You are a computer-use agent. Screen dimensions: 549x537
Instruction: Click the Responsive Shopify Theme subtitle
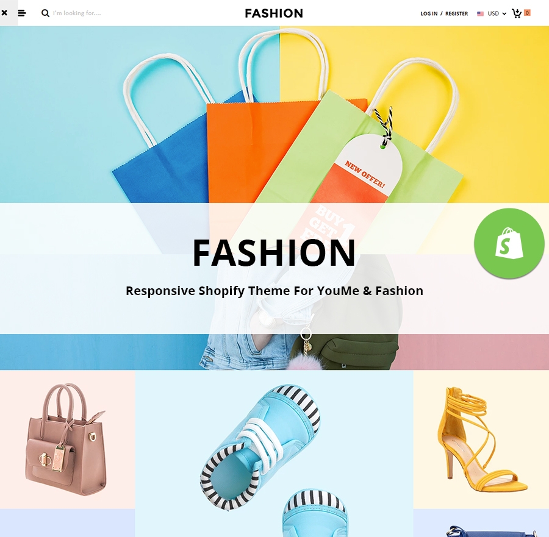pos(274,291)
